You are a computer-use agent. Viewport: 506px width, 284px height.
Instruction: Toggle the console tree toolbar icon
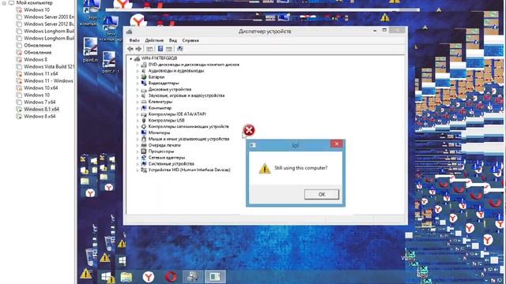(x=149, y=49)
